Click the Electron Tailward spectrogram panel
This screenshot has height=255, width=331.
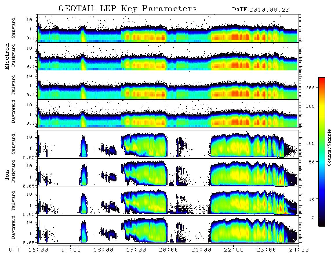168,85
